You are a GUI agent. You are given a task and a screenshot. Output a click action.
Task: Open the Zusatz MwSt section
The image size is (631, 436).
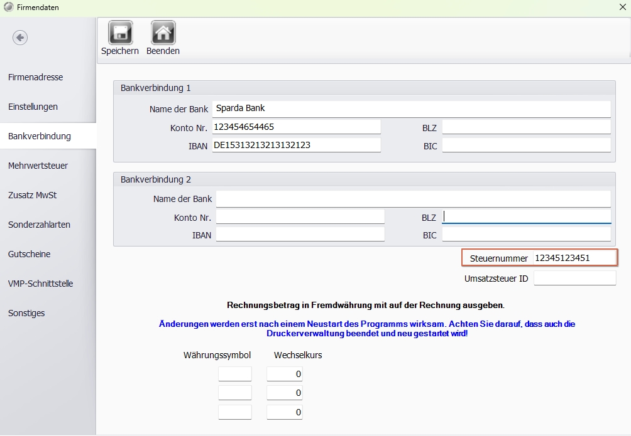pos(33,195)
